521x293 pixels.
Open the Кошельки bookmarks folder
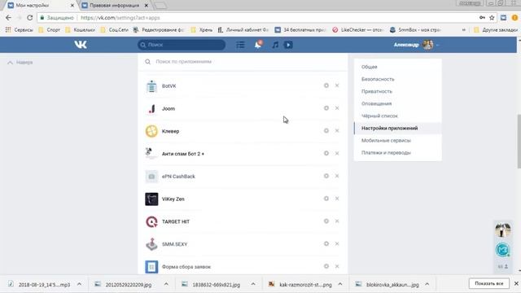click(80, 30)
